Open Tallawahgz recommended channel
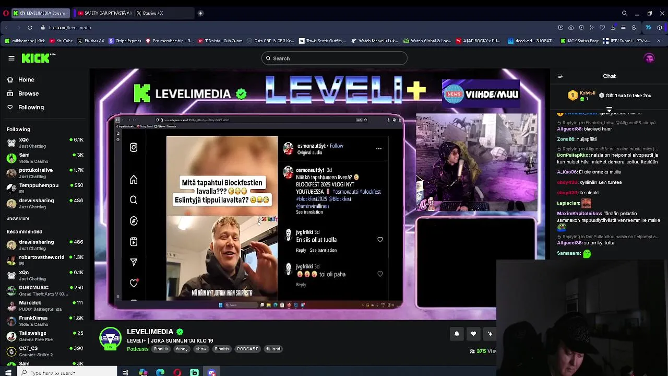 (44, 336)
